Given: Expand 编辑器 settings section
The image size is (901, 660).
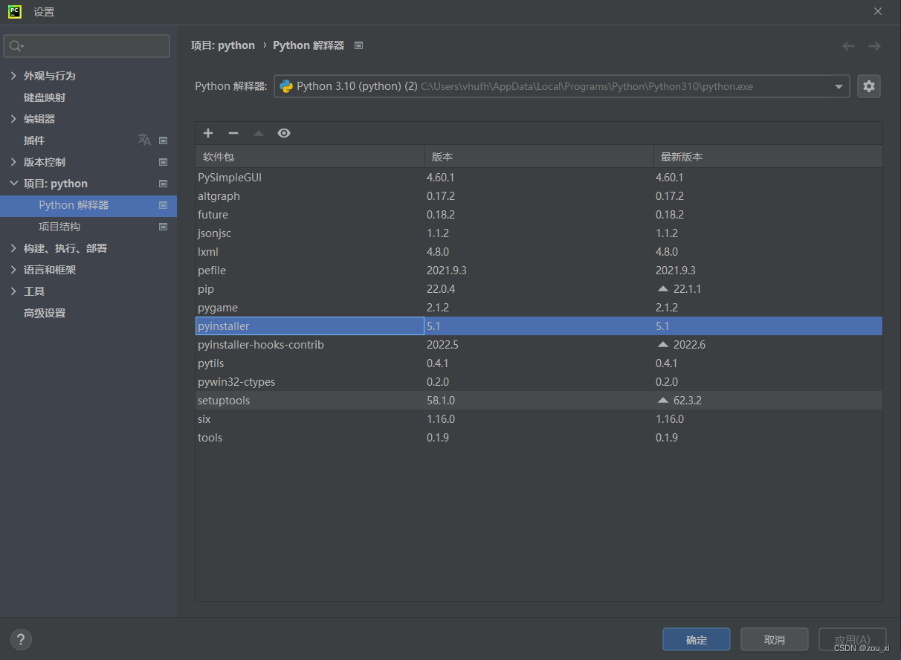Looking at the screenshot, I should tap(13, 119).
